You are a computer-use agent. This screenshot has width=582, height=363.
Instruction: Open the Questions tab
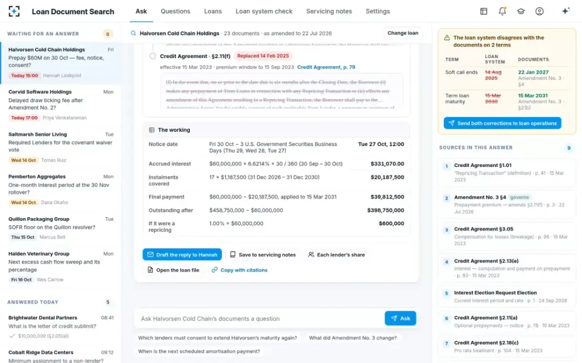tap(176, 11)
